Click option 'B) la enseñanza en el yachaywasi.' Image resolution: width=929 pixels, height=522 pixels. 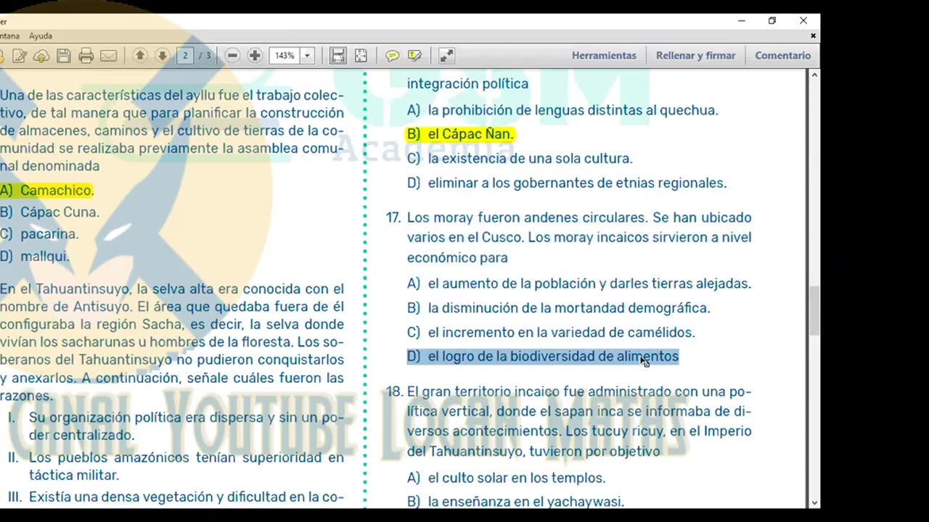click(515, 502)
